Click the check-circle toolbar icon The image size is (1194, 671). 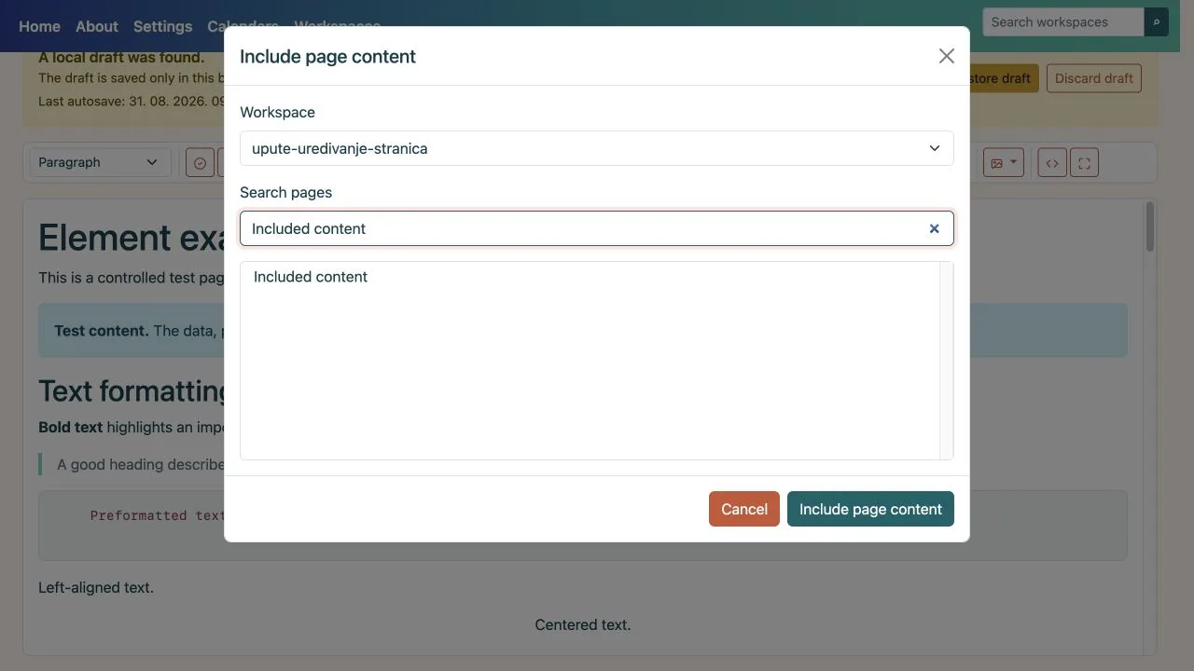200,163
